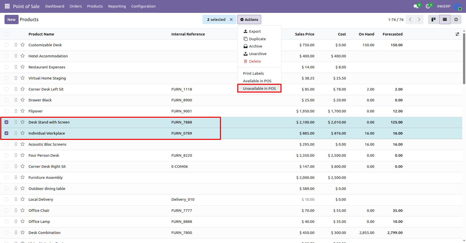Open the messages conversation icon
The height and width of the screenshot is (243, 466).
point(416,6)
